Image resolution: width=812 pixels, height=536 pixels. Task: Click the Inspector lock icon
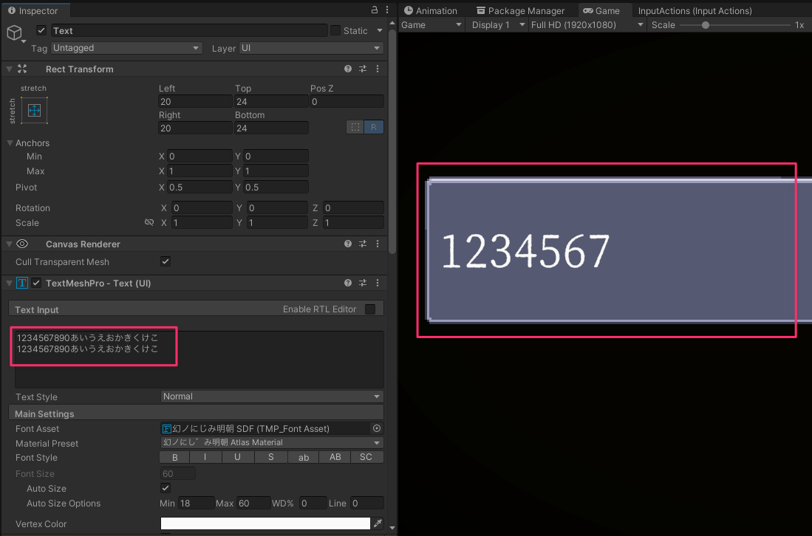pyautogui.click(x=375, y=10)
